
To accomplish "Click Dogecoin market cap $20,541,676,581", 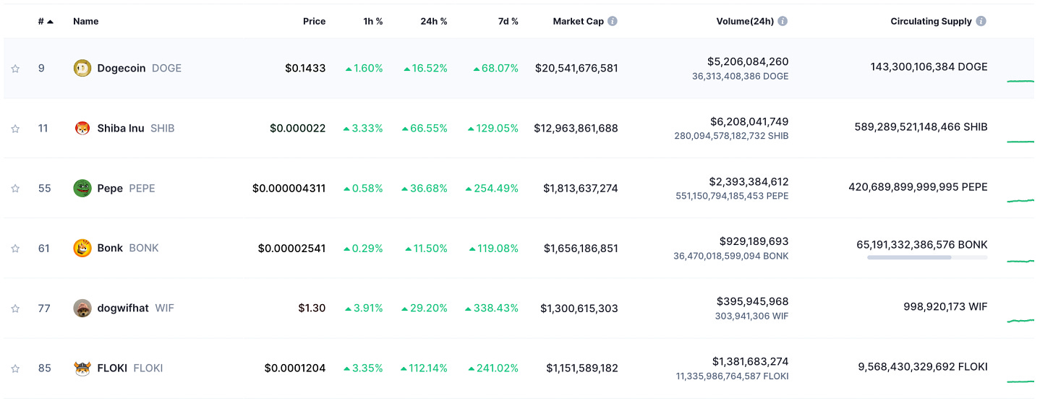I will point(576,68).
